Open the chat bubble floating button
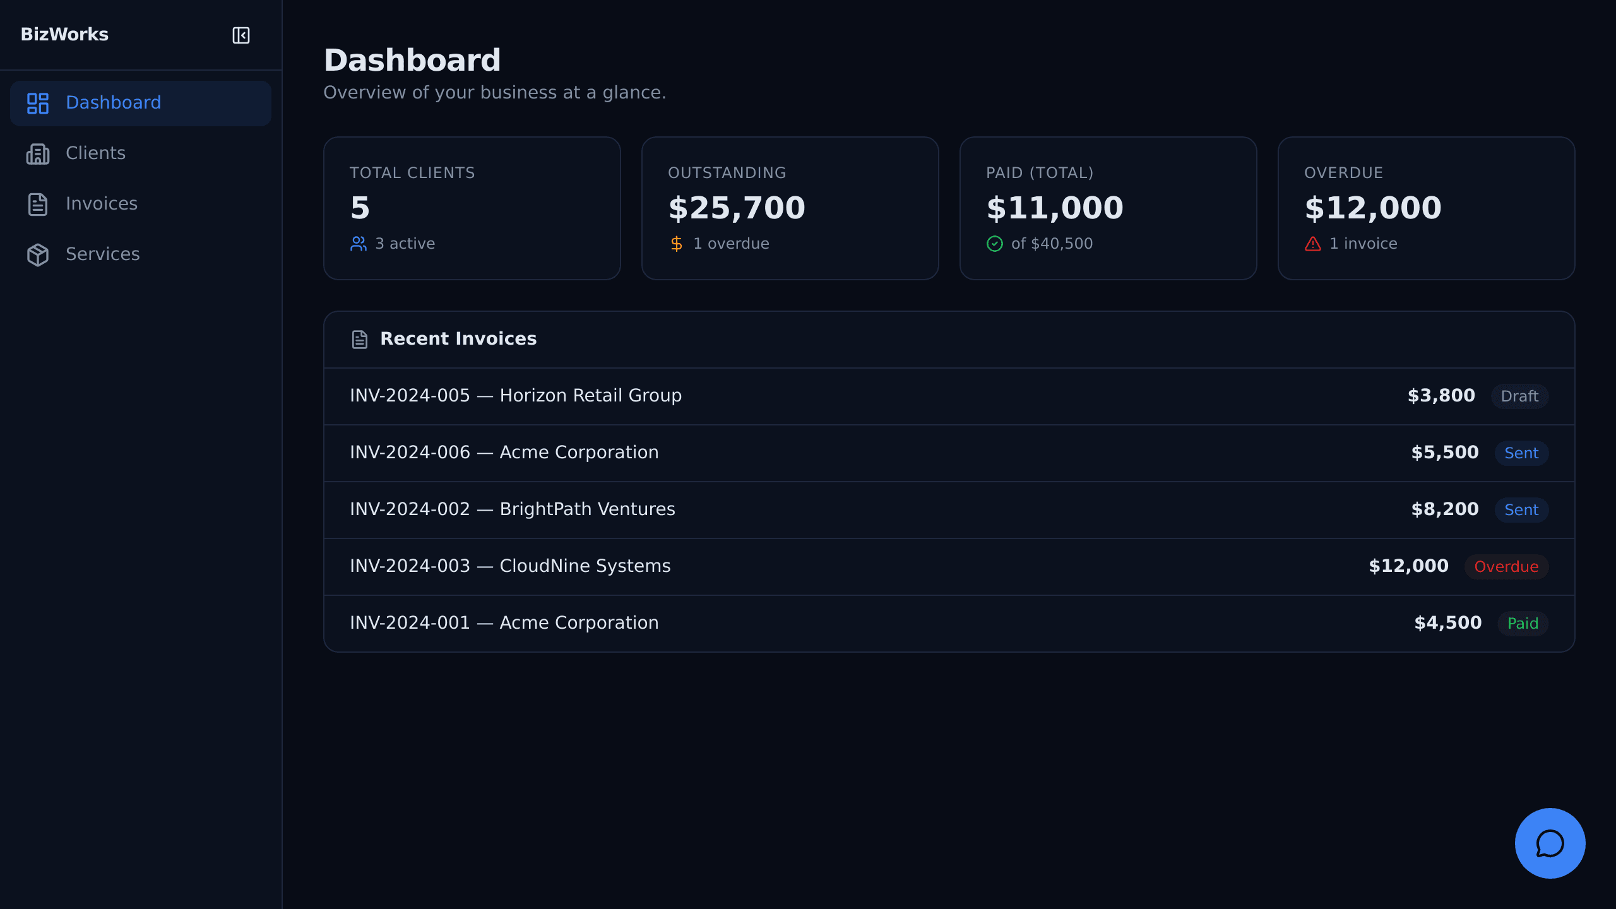 [1550, 843]
